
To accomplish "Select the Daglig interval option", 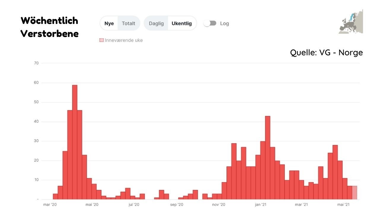I will click(156, 23).
